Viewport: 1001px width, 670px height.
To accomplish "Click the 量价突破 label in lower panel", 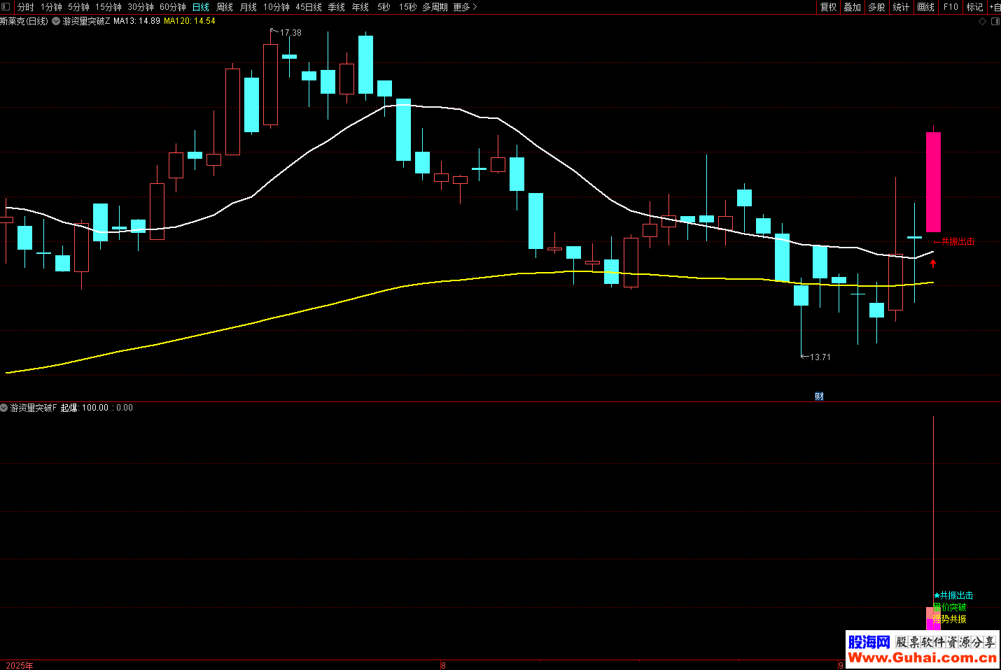I will pos(950,607).
